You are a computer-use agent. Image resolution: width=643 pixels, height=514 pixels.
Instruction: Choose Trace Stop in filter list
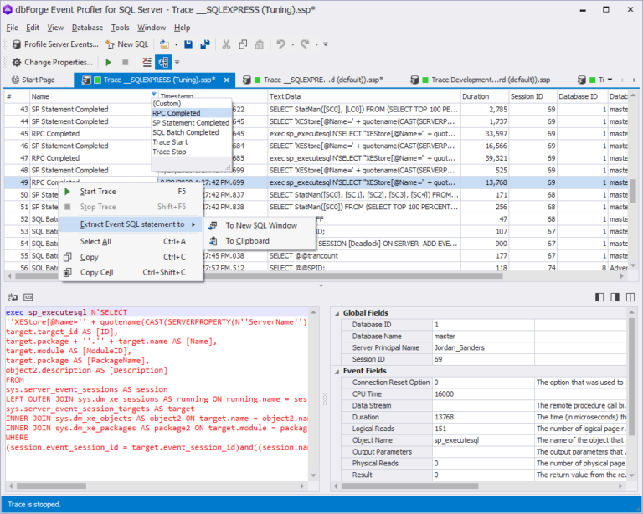point(192,152)
